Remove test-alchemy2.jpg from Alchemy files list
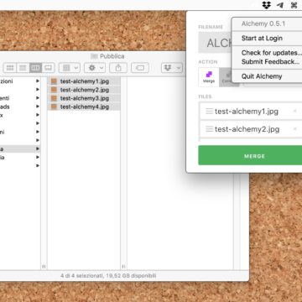The height and width of the screenshot is (302, 302). (x=294, y=129)
